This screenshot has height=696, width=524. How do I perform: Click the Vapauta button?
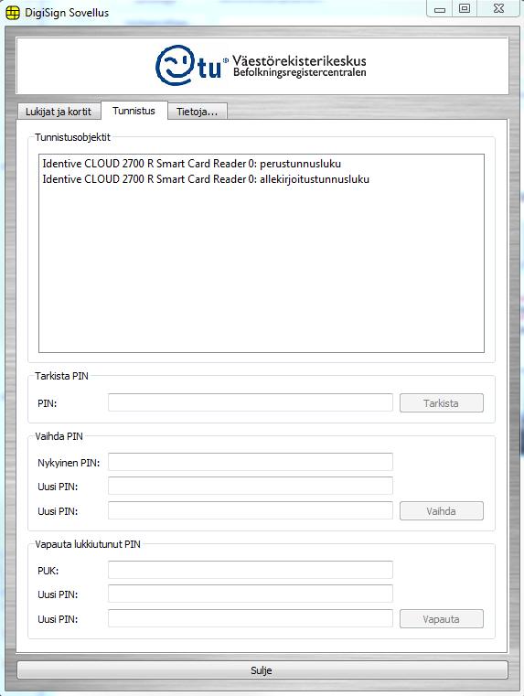point(441,619)
